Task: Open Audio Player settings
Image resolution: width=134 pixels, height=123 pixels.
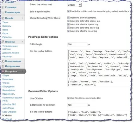Action: pyautogui.click(x=8, y=108)
